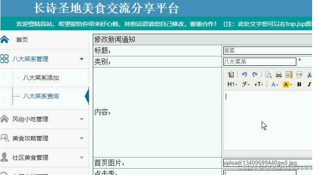Image resolution: width=319 pixels, height=175 pixels.
Task: Click inside the 内容 editor text area
Action: 268,121
